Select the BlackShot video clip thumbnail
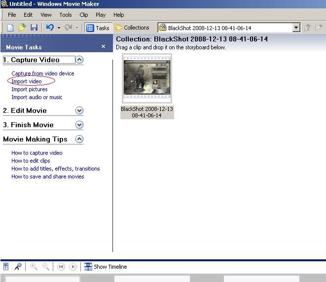 click(x=147, y=78)
